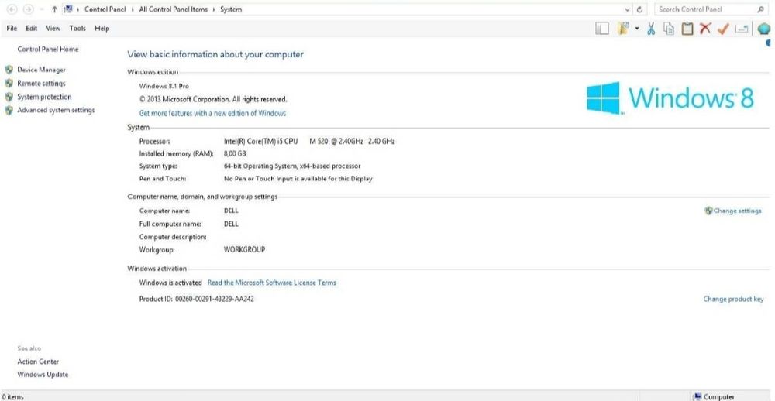Click Change settings link
Screen dimensions: 775x401
pyautogui.click(x=738, y=211)
